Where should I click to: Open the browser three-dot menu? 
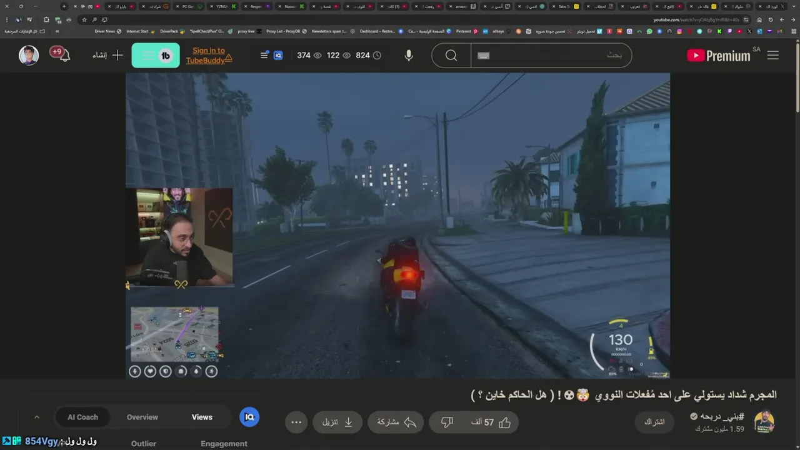click(x=7, y=20)
